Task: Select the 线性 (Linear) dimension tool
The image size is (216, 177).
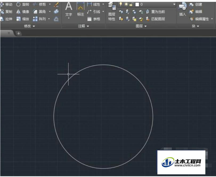Action: click(94, 5)
